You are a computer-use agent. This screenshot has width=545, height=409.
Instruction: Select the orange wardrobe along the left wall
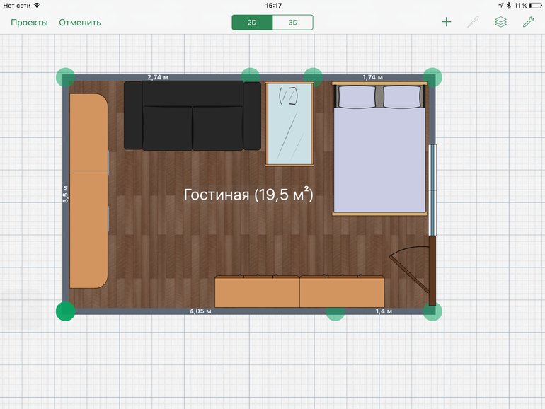pos(88,191)
